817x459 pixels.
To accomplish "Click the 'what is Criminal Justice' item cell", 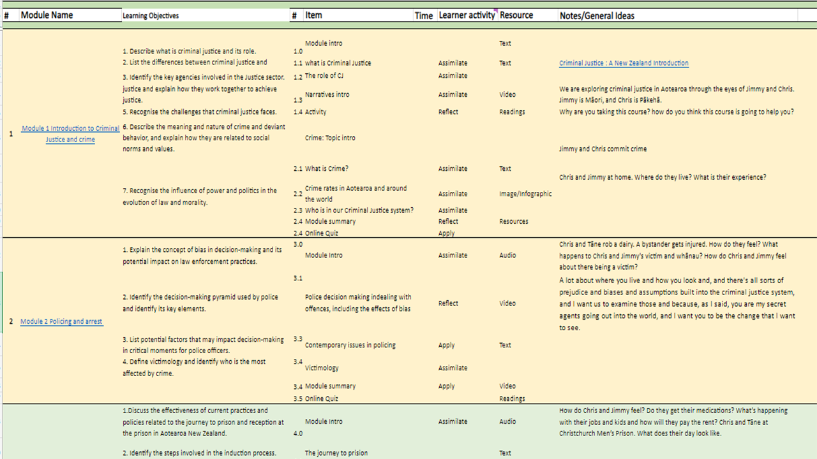I will tap(338, 63).
